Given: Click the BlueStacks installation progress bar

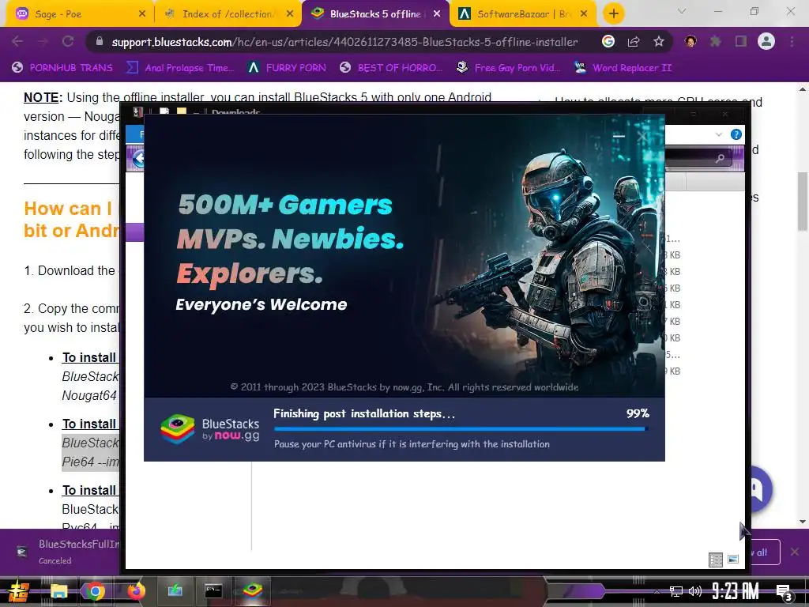Looking at the screenshot, I should (x=461, y=428).
